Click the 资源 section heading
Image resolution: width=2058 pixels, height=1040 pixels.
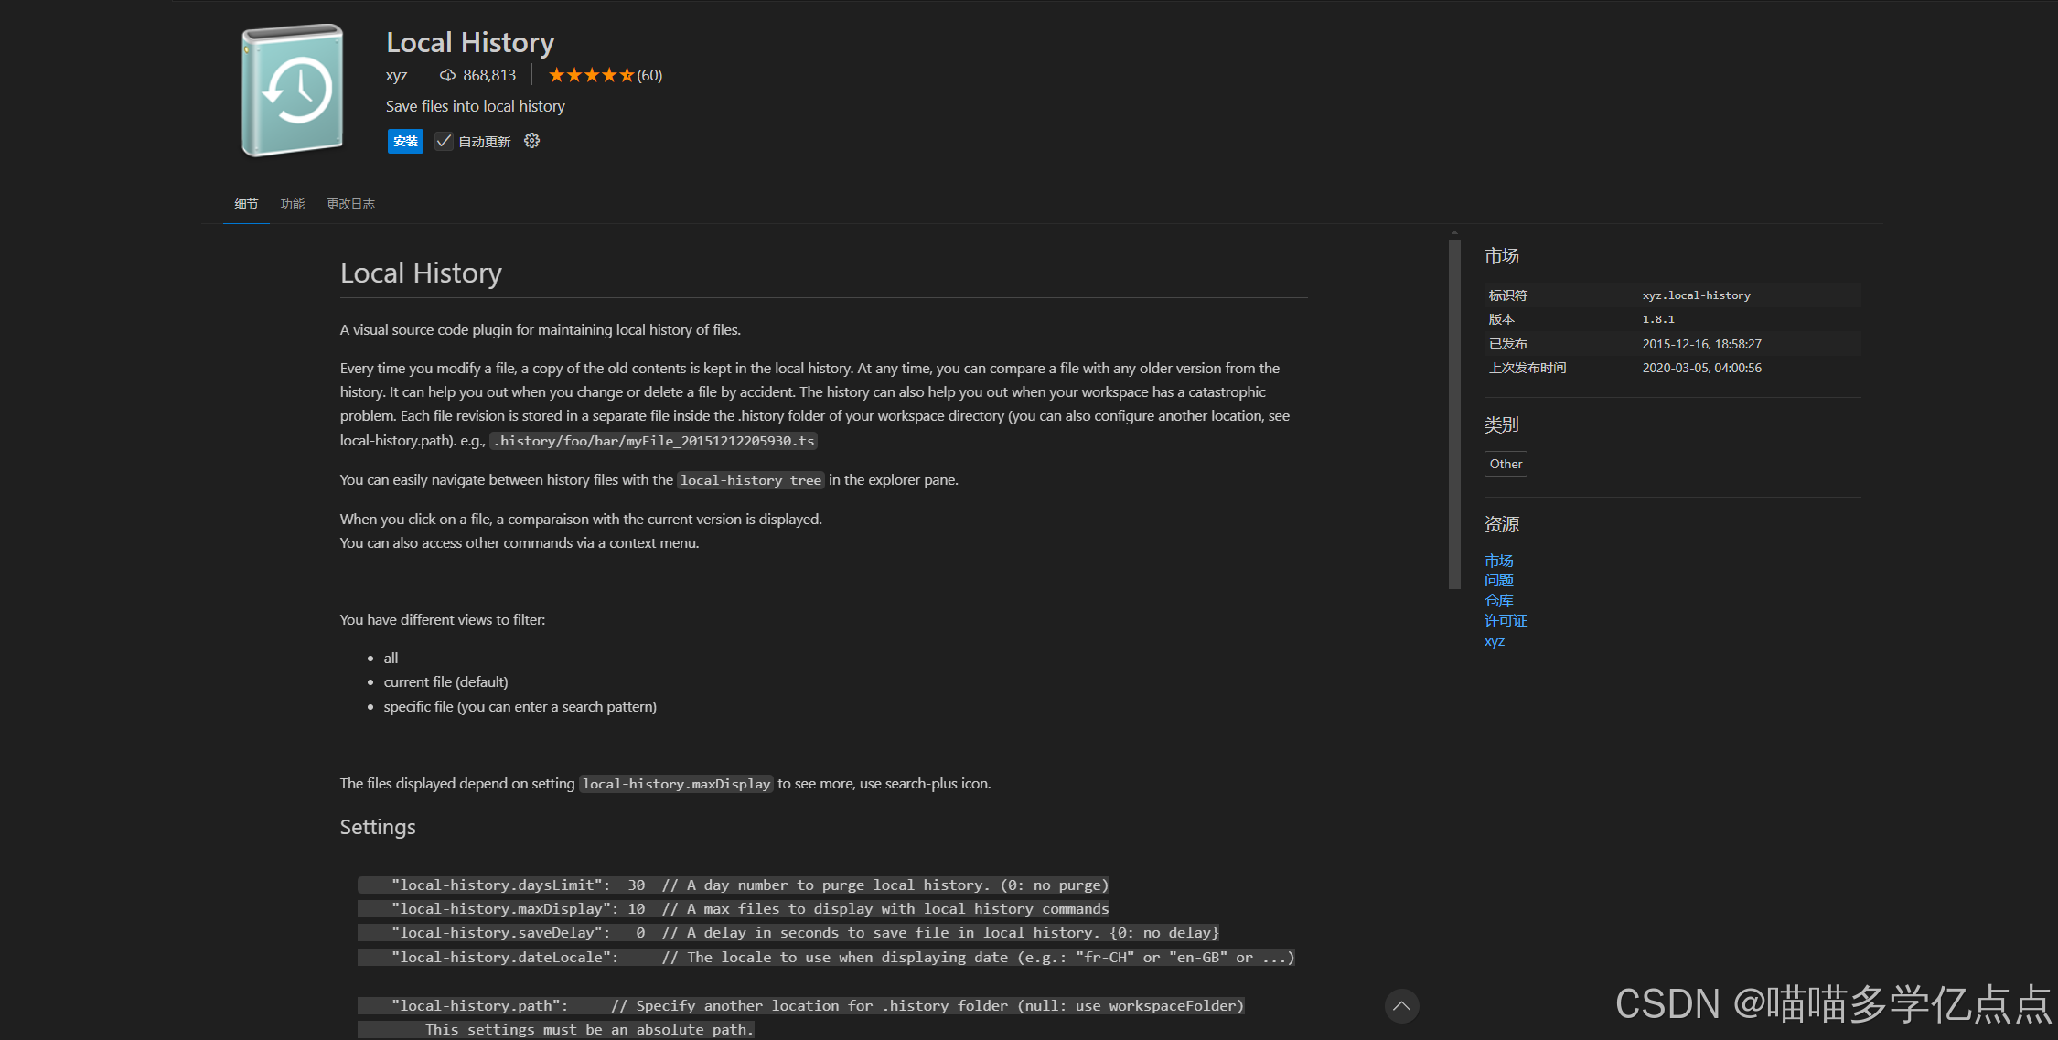[x=1501, y=524]
